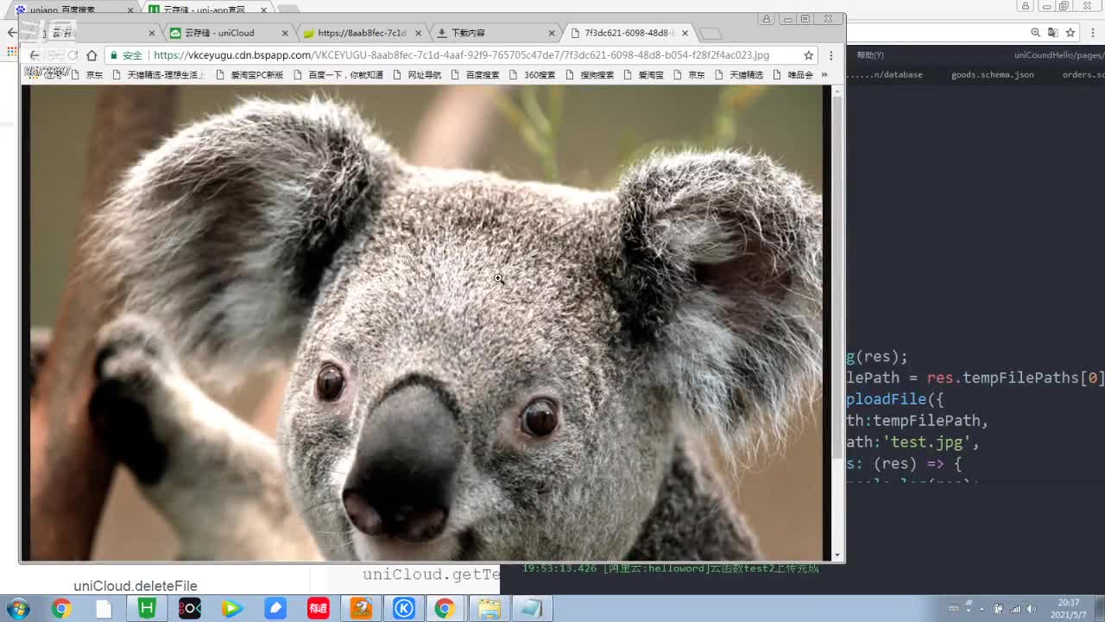Close the 下载内容 tab
This screenshot has height=622, width=1105.
(552, 33)
